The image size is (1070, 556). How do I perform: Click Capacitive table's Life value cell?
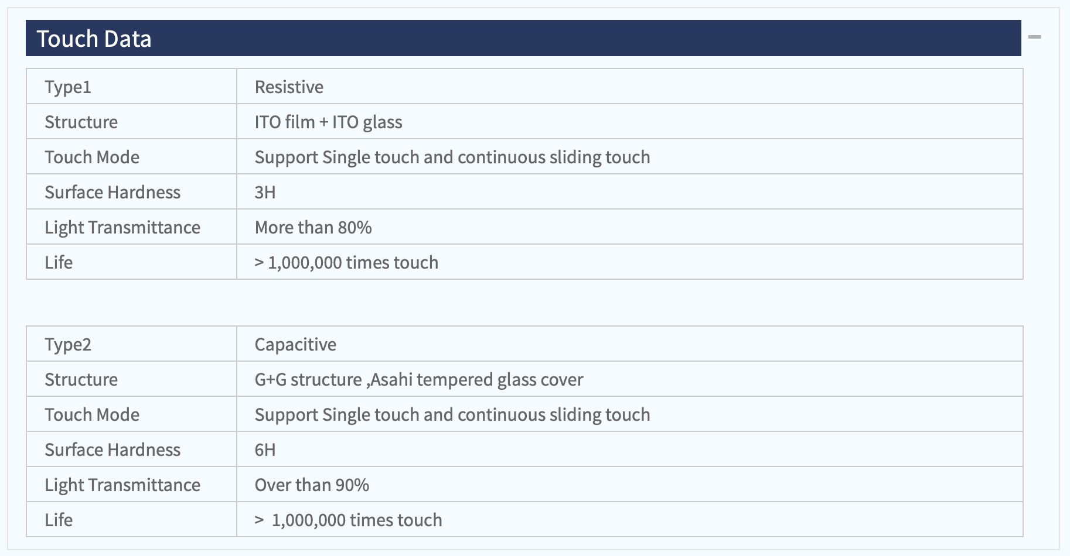(x=630, y=520)
